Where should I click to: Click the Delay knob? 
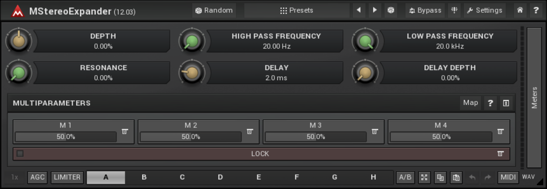pyautogui.click(x=192, y=73)
